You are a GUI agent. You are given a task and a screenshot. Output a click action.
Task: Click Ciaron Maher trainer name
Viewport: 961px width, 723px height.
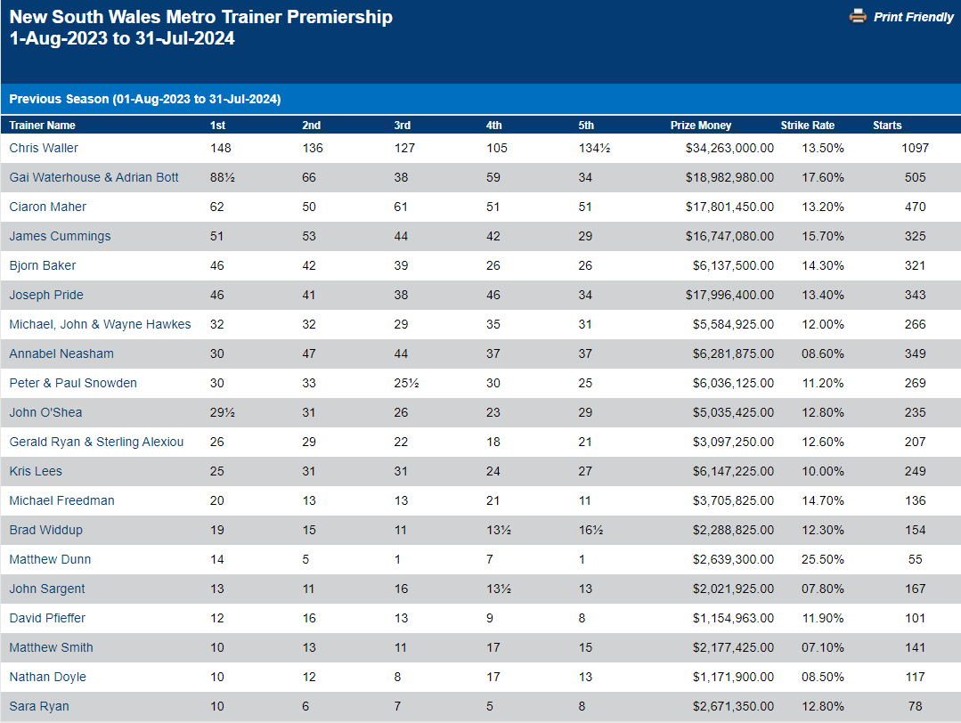[47, 207]
